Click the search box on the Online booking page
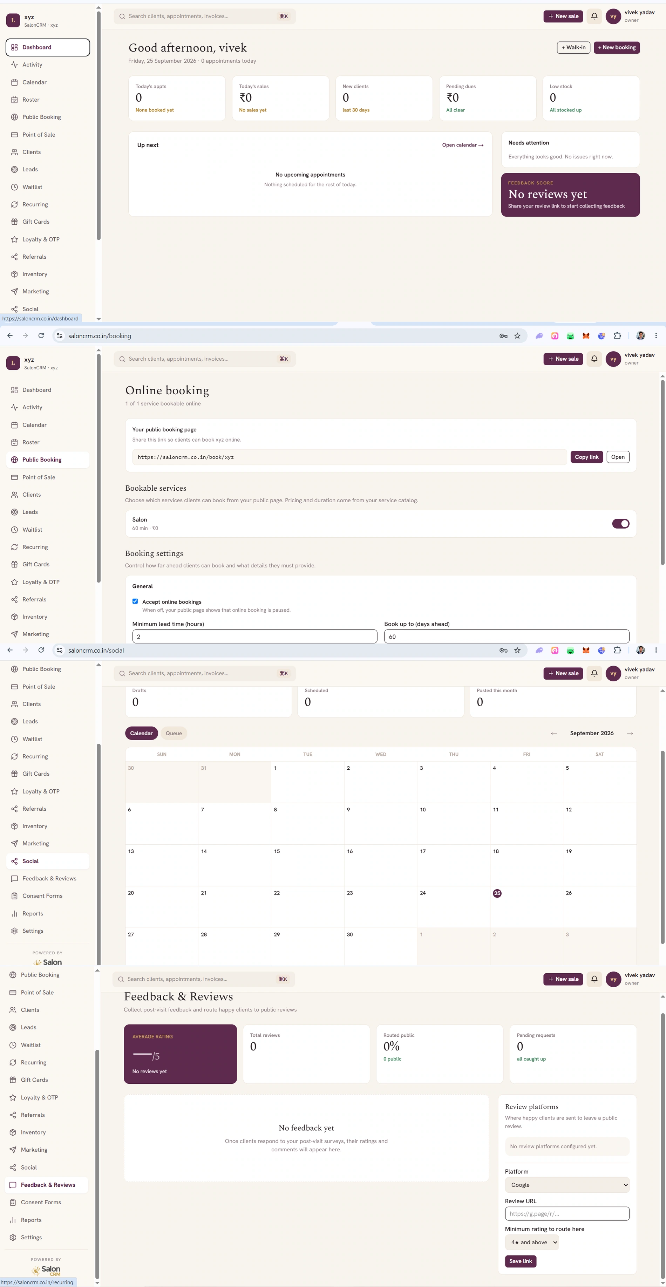This screenshot has width=666, height=1287. (204, 359)
